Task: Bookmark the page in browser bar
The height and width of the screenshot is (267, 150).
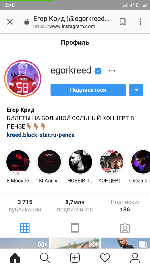Action: pos(122,22)
